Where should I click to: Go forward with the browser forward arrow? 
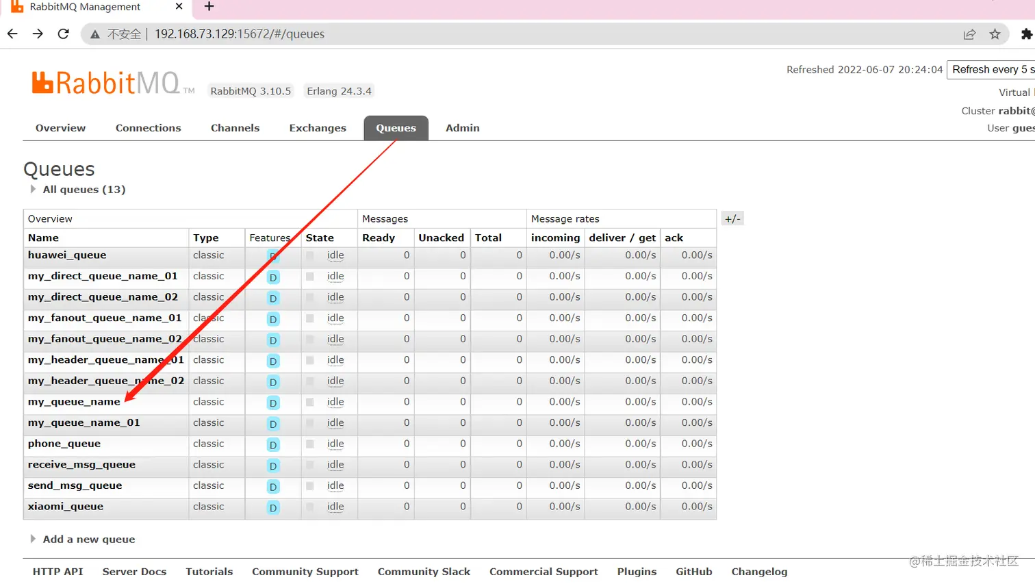tap(38, 34)
